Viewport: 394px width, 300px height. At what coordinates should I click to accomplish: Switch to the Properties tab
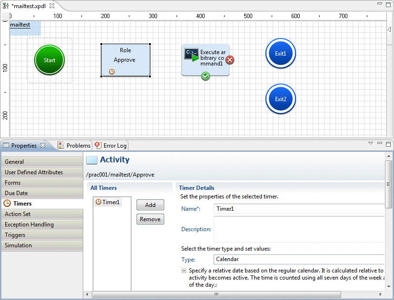pyautogui.click(x=24, y=146)
